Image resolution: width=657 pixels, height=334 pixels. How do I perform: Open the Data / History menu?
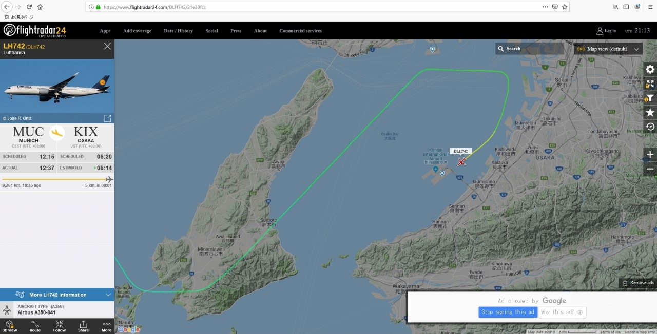178,31
